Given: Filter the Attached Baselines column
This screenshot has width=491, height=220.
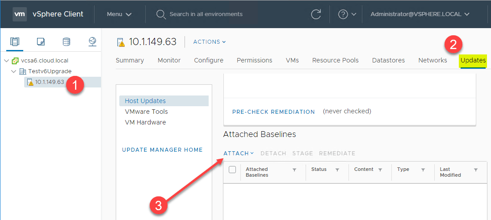Looking at the screenshot, I should (294, 170).
